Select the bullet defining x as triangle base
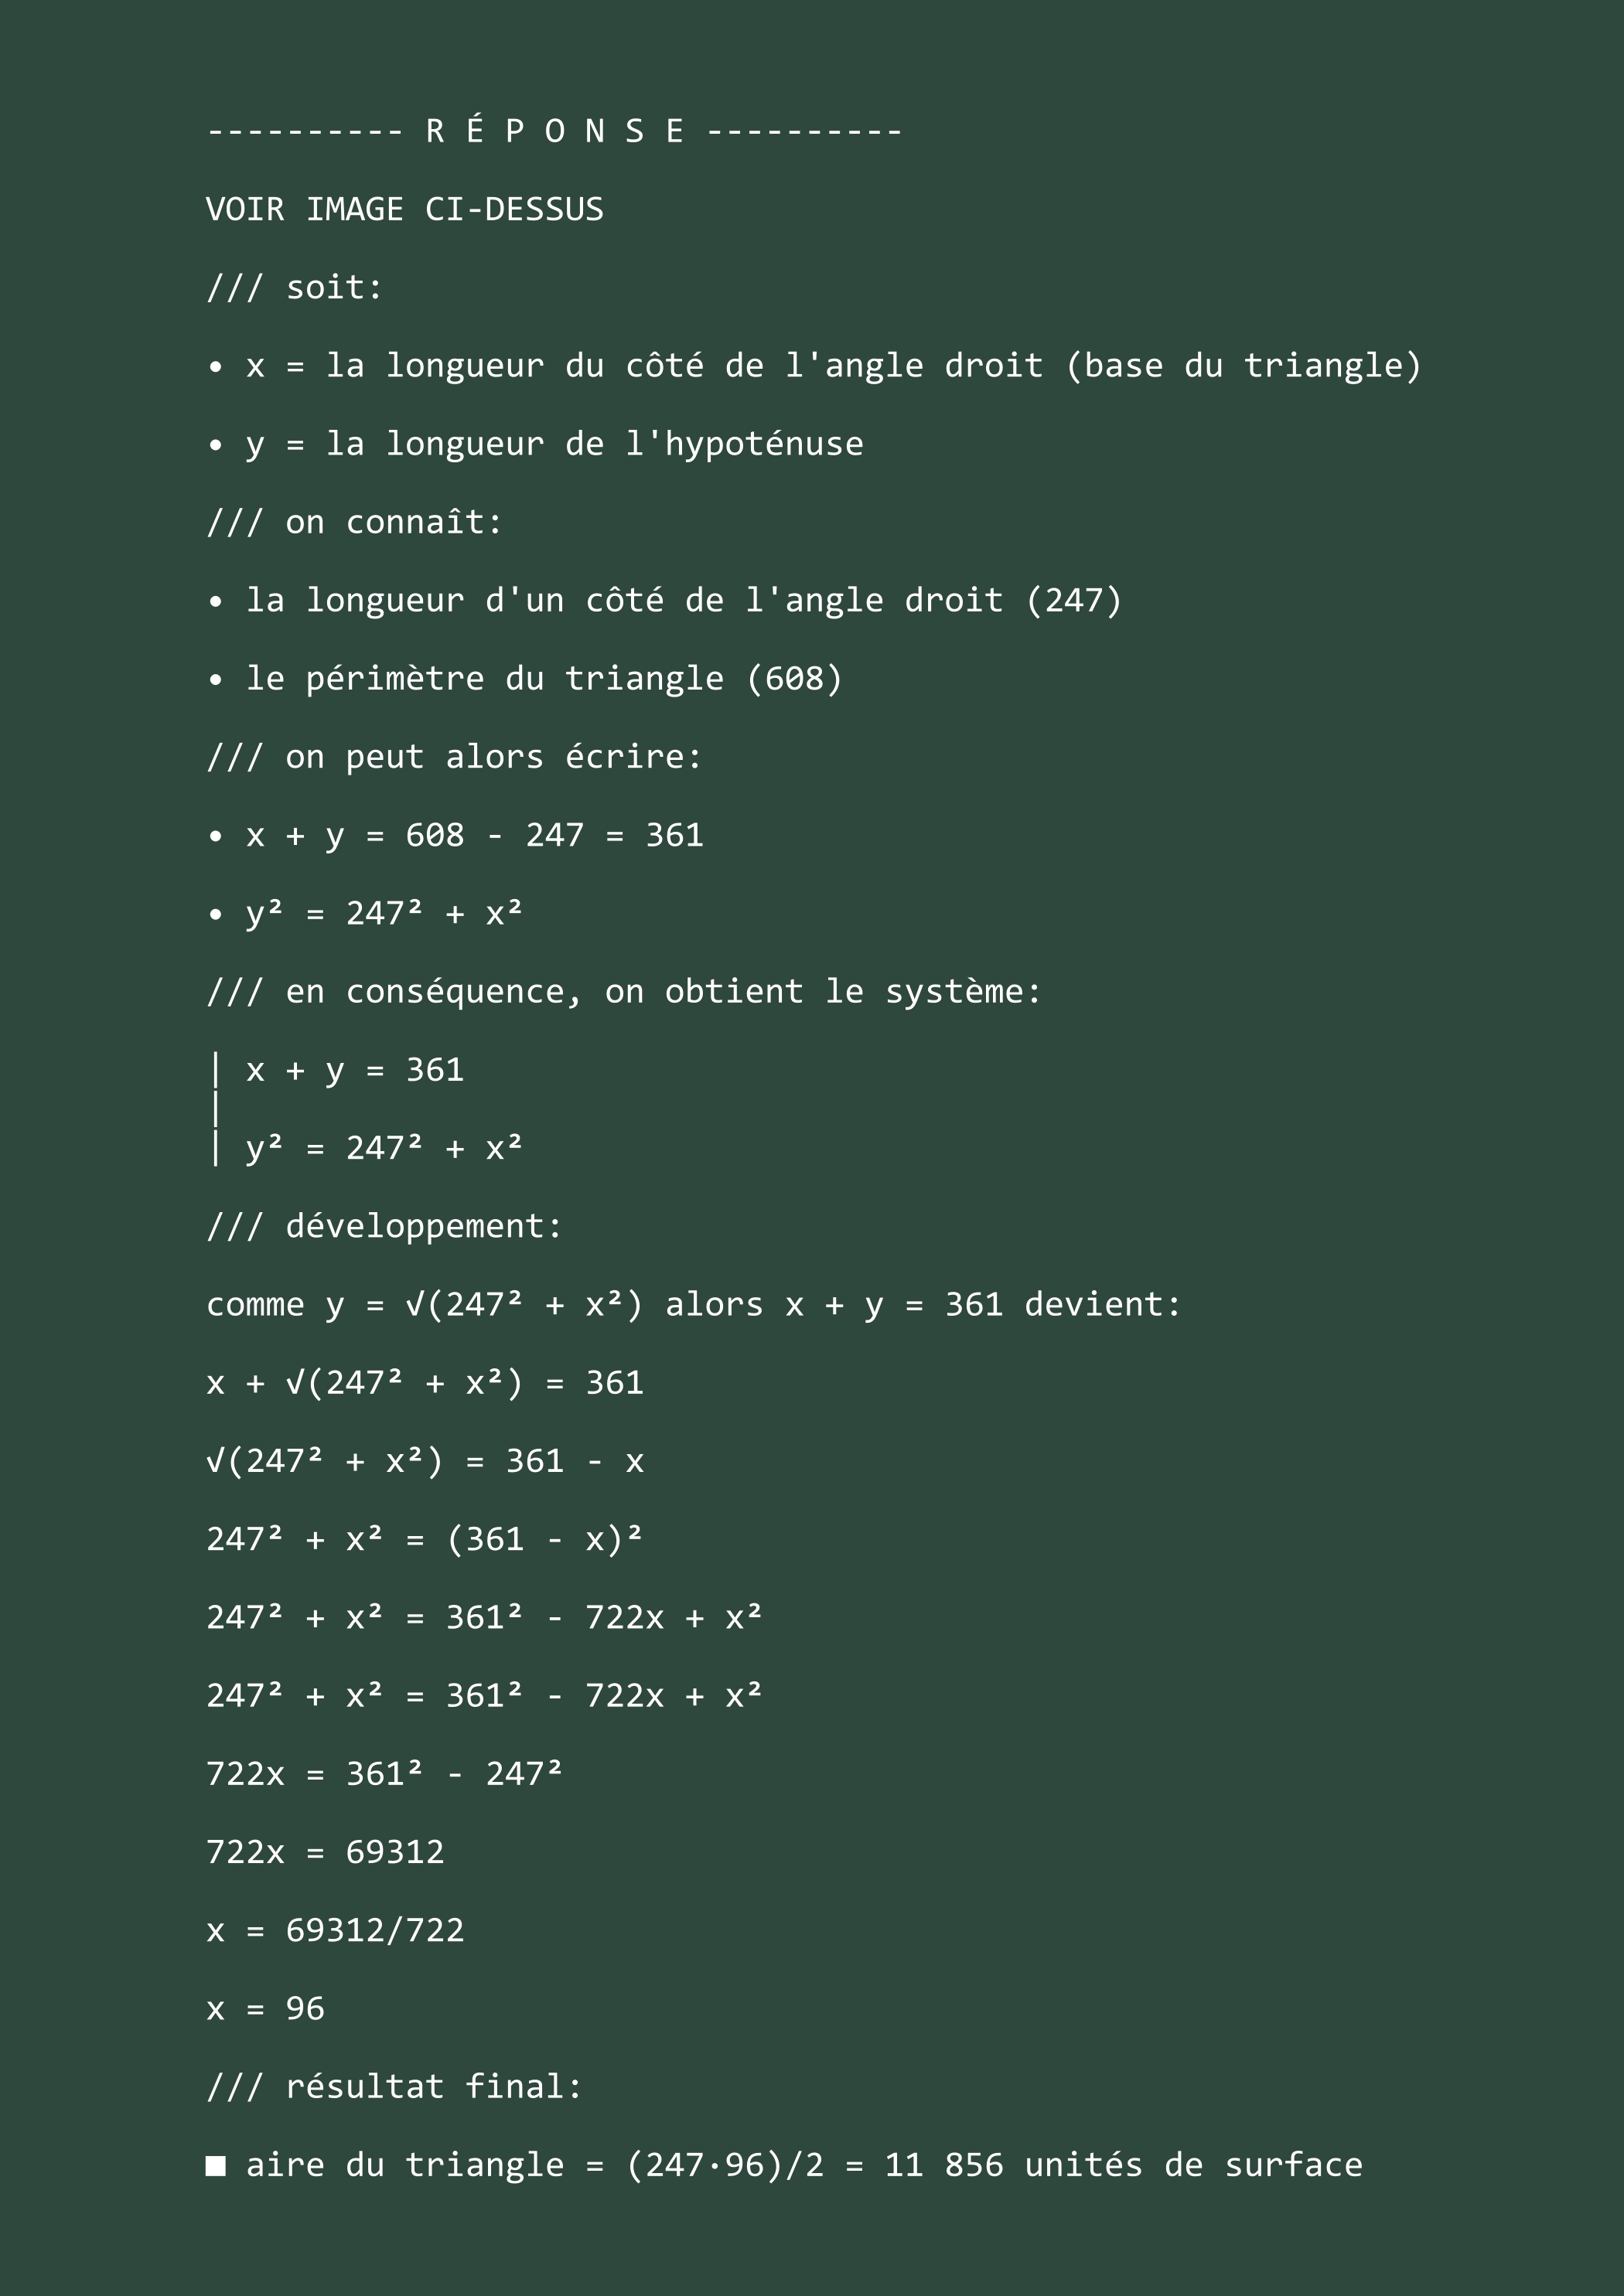The width and height of the screenshot is (1624, 2296). 814,366
